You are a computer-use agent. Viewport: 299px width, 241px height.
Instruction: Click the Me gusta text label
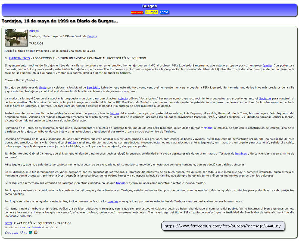13,233
